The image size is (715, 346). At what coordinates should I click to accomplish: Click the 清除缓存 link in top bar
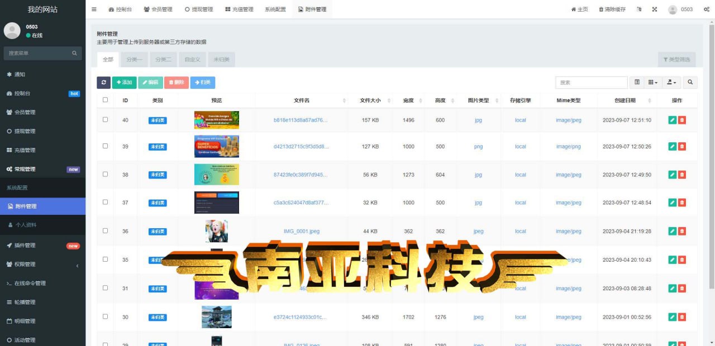coord(612,9)
